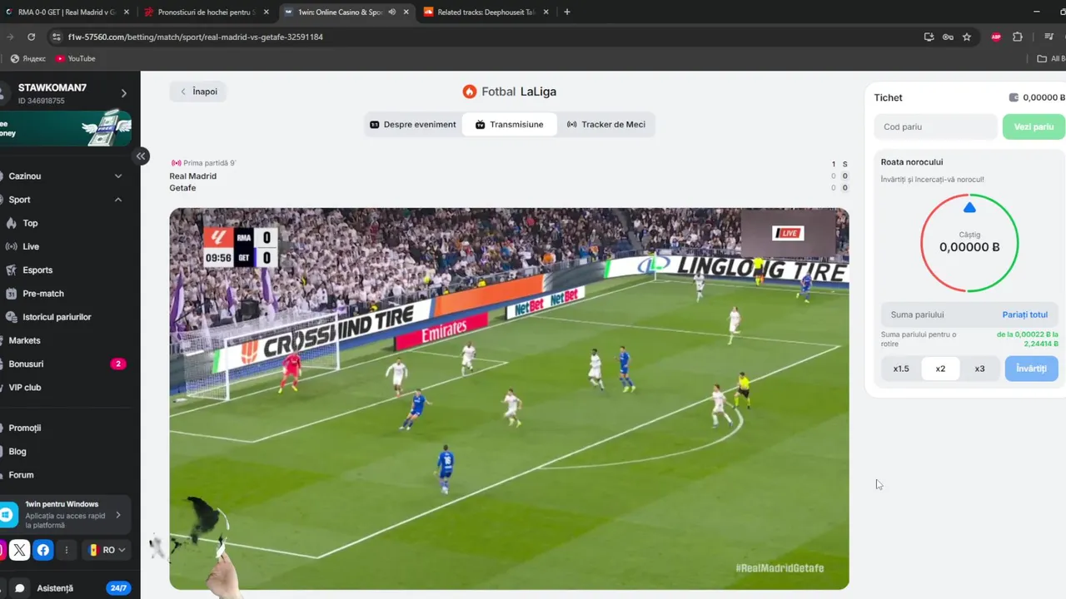This screenshot has height=599, width=1066.
Task: Collapse the Sport section
Action: coord(65,200)
